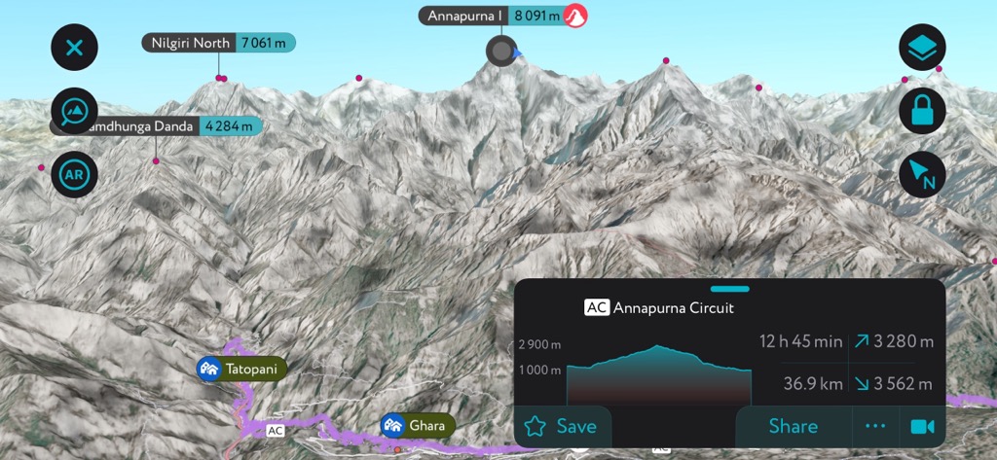The image size is (997, 460).
Task: Toggle the north compass orientation button
Action: point(922,175)
